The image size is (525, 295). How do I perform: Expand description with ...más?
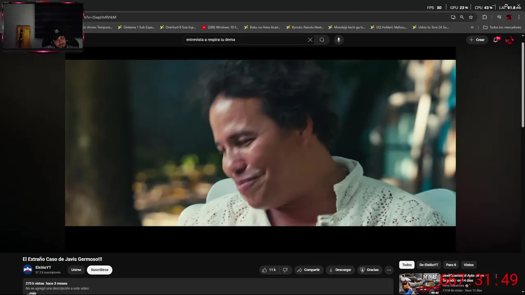(x=31, y=293)
